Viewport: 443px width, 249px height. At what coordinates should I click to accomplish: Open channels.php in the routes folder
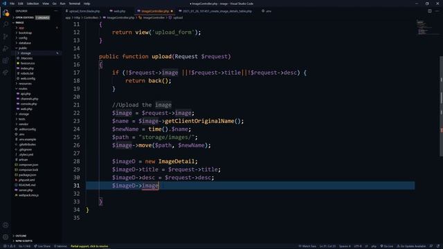click(36, 99)
